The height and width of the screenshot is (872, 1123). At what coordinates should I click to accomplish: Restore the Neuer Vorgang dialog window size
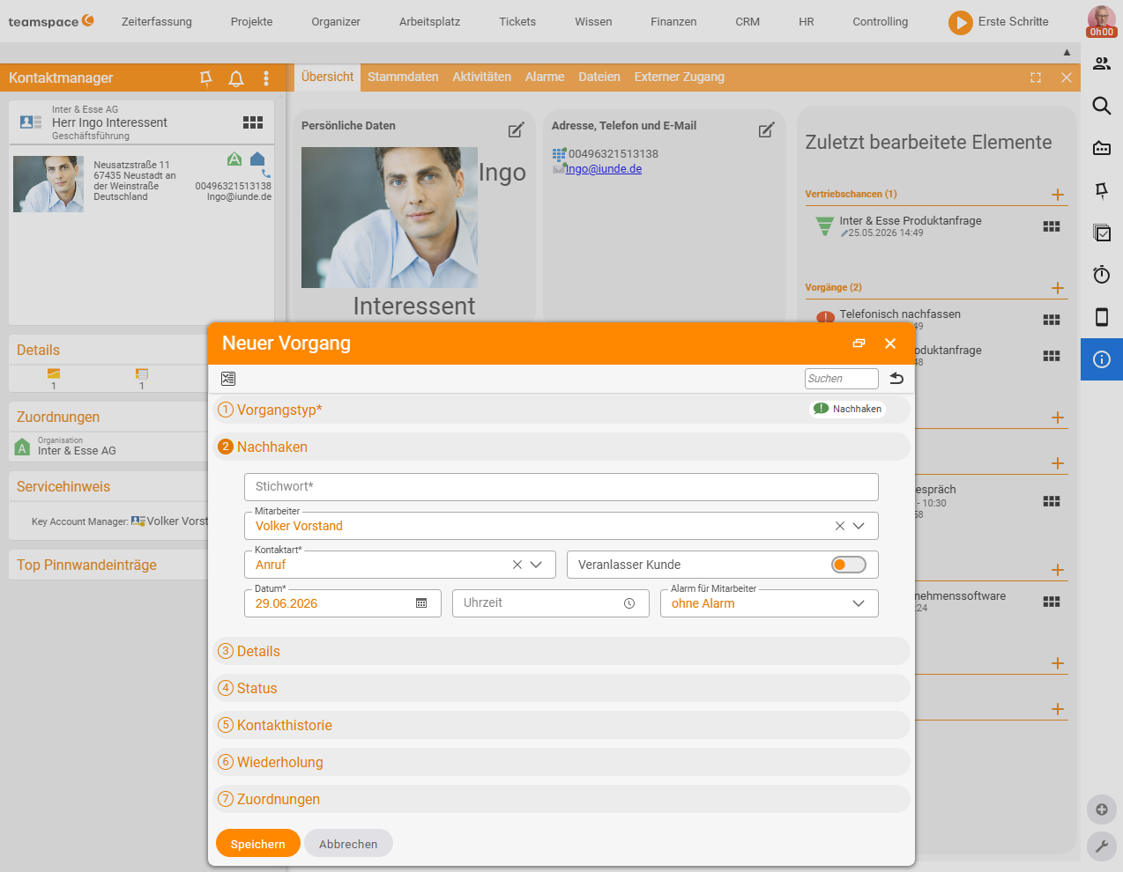pyautogui.click(x=859, y=344)
